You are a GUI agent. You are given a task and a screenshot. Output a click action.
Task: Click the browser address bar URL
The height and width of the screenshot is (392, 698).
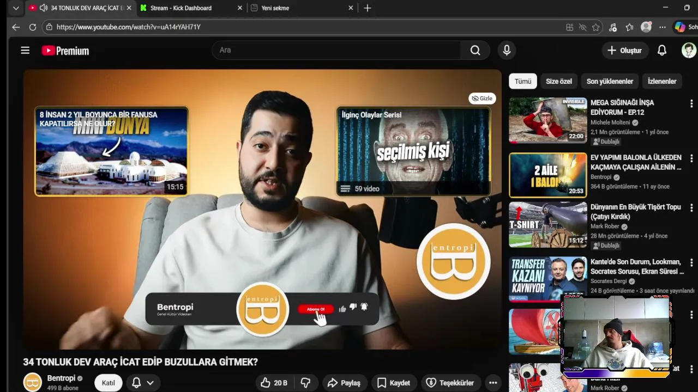pyautogui.click(x=129, y=27)
